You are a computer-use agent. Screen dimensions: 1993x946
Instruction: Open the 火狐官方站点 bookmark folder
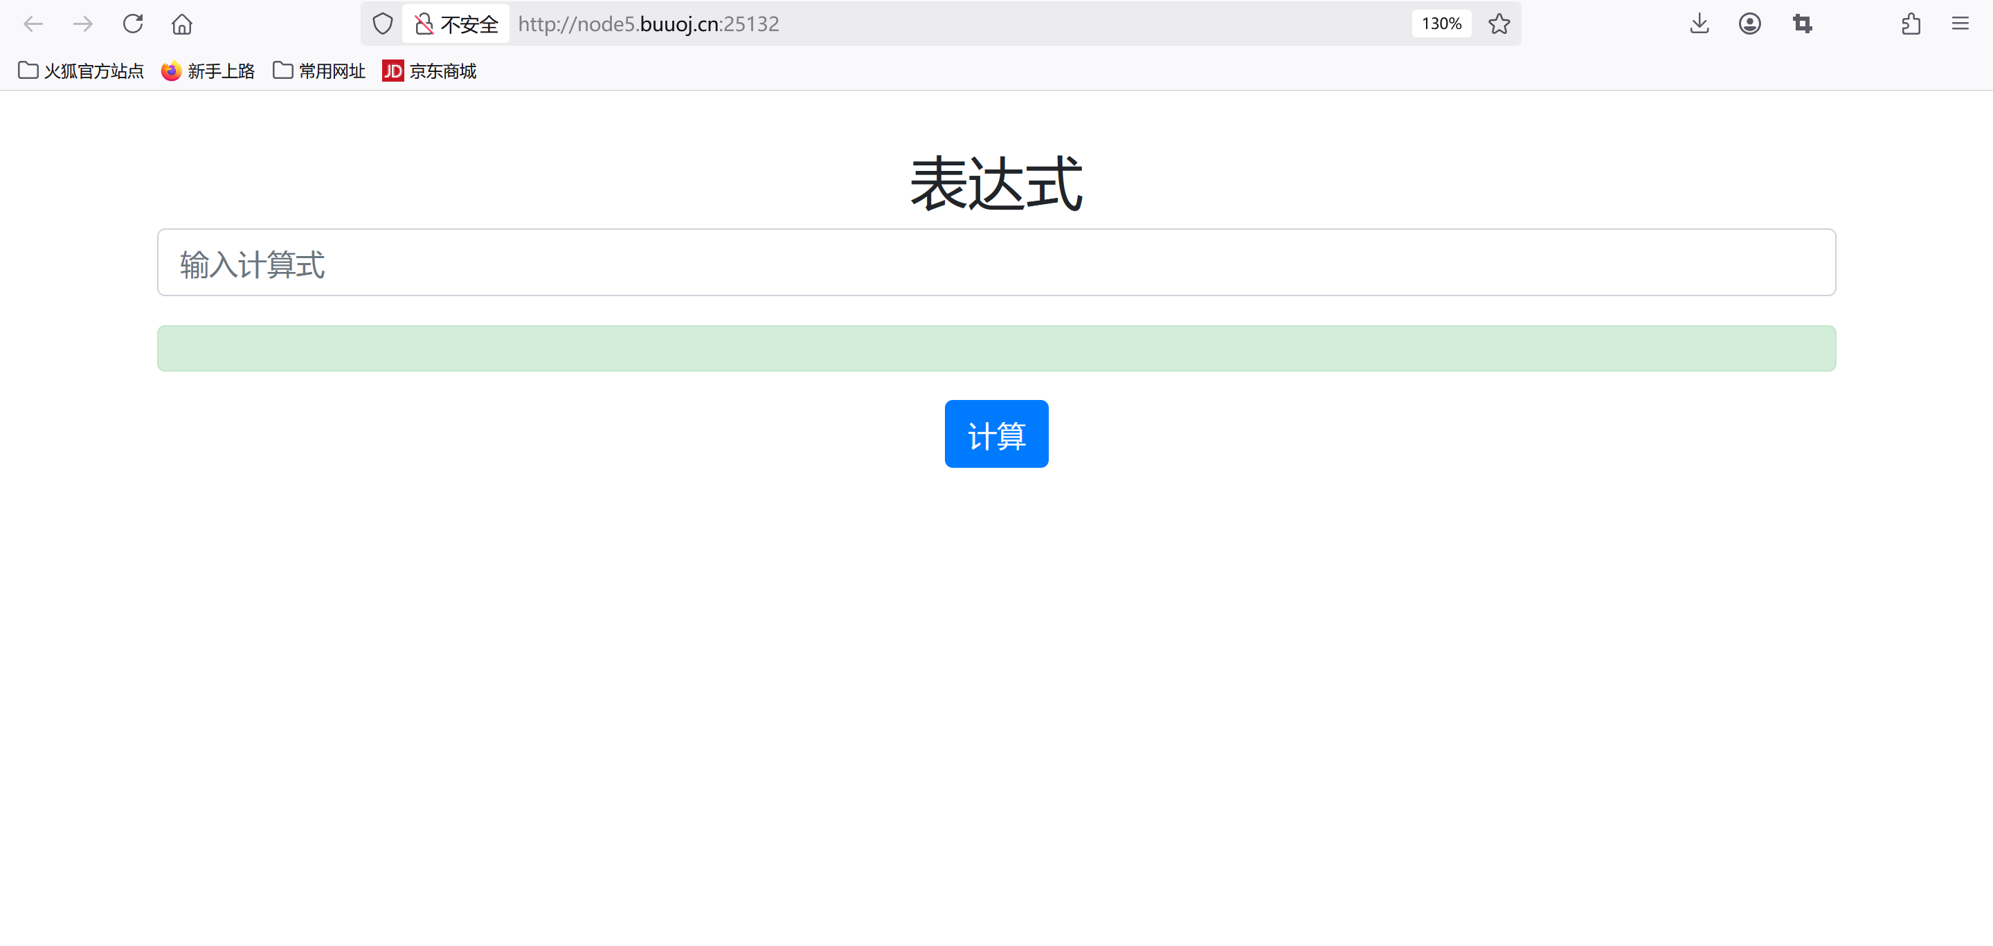pyautogui.click(x=81, y=71)
